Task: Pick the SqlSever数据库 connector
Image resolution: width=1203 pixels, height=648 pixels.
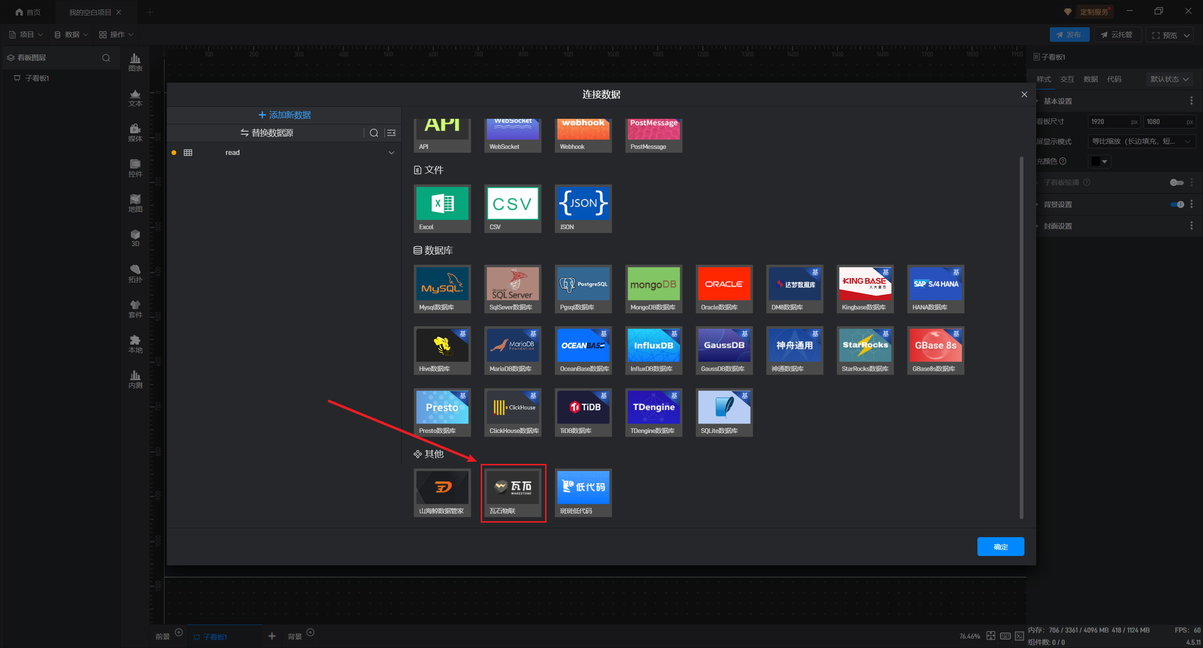Action: point(513,289)
